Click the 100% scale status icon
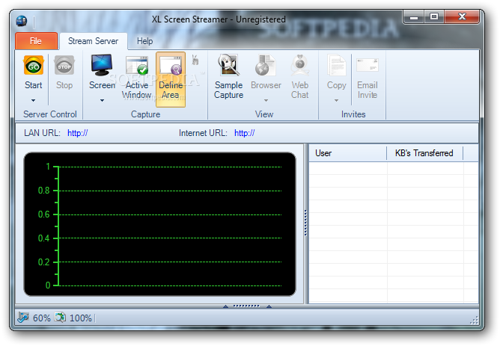 [60, 317]
